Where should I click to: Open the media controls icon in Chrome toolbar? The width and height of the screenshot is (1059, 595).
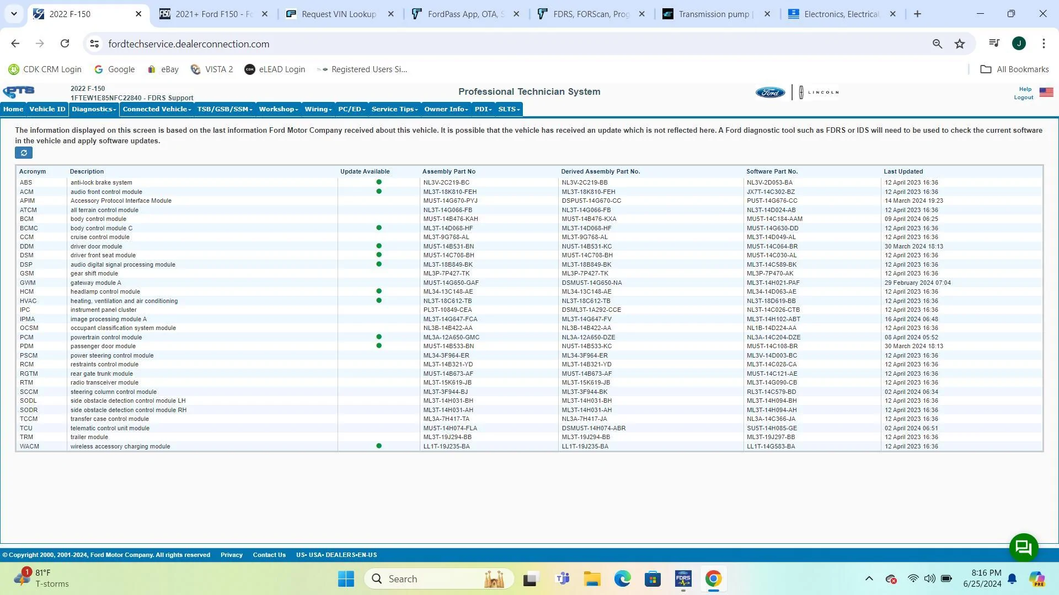994,43
